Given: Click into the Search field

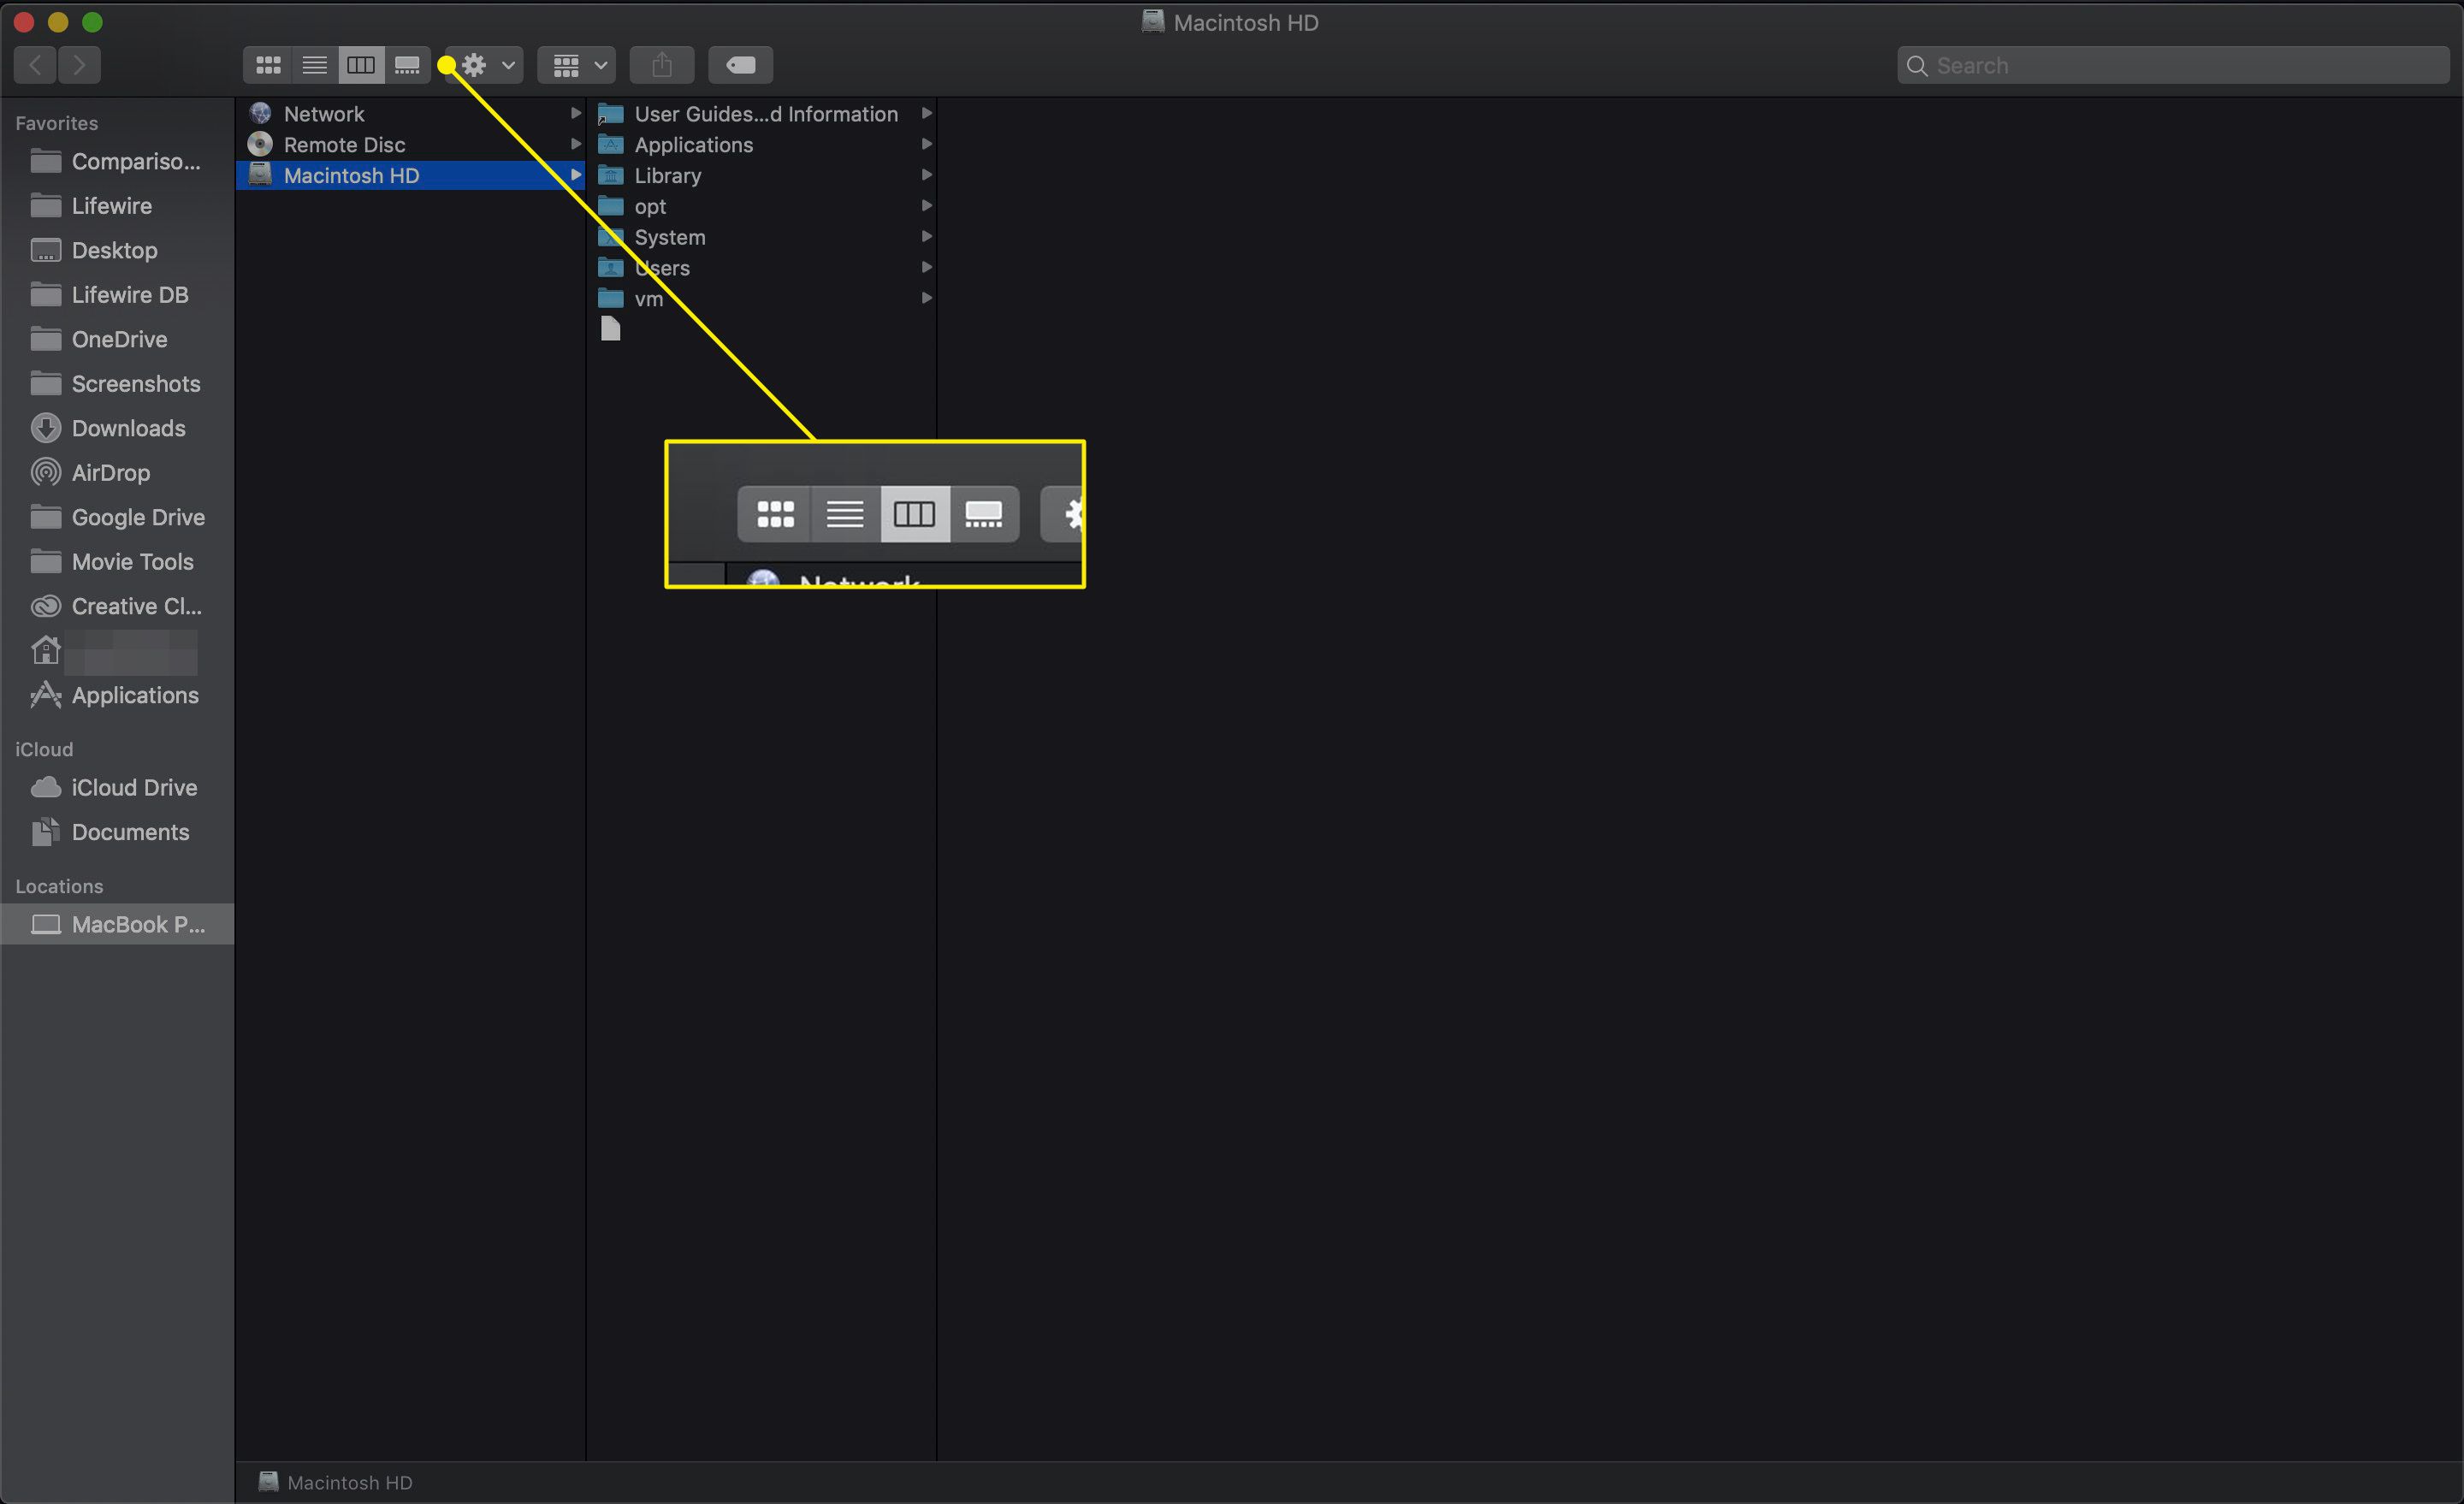Looking at the screenshot, I should (x=2172, y=65).
